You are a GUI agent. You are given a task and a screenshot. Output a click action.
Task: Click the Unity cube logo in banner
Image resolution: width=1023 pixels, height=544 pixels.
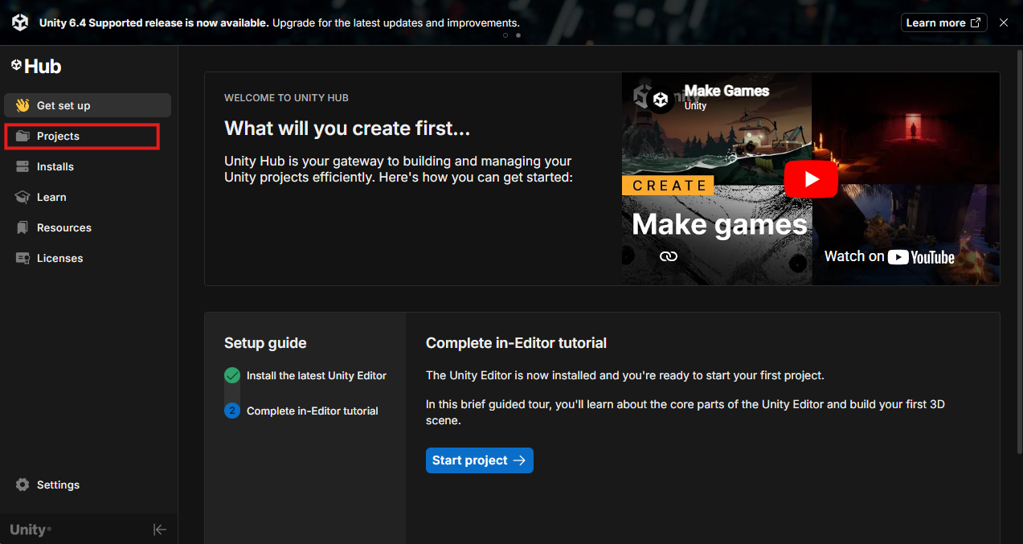click(20, 22)
